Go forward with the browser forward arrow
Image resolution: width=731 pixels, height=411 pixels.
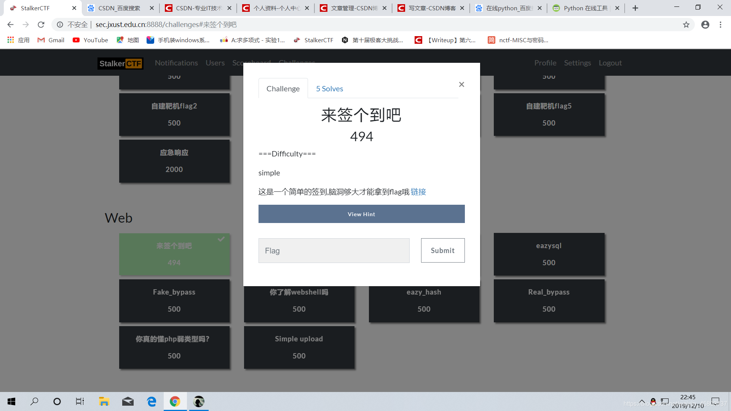26,25
